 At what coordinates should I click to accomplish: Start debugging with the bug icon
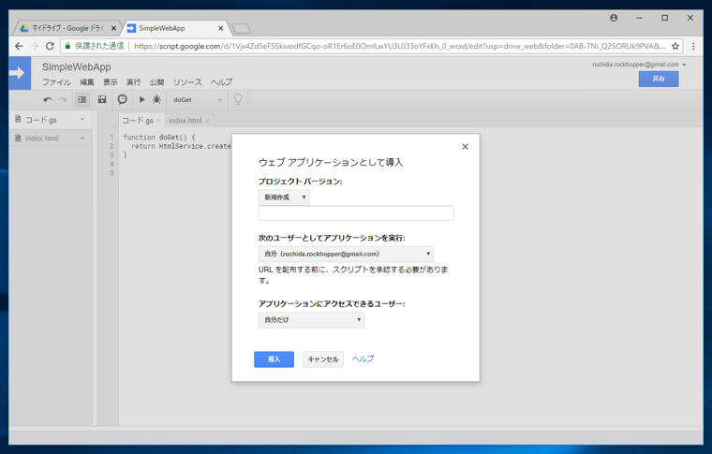(x=156, y=99)
